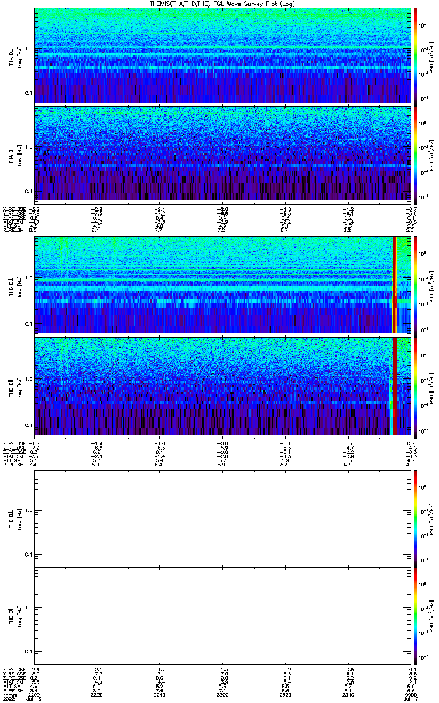Click the "THE B∥ freq [Hz]" axis label

[x=15, y=616]
